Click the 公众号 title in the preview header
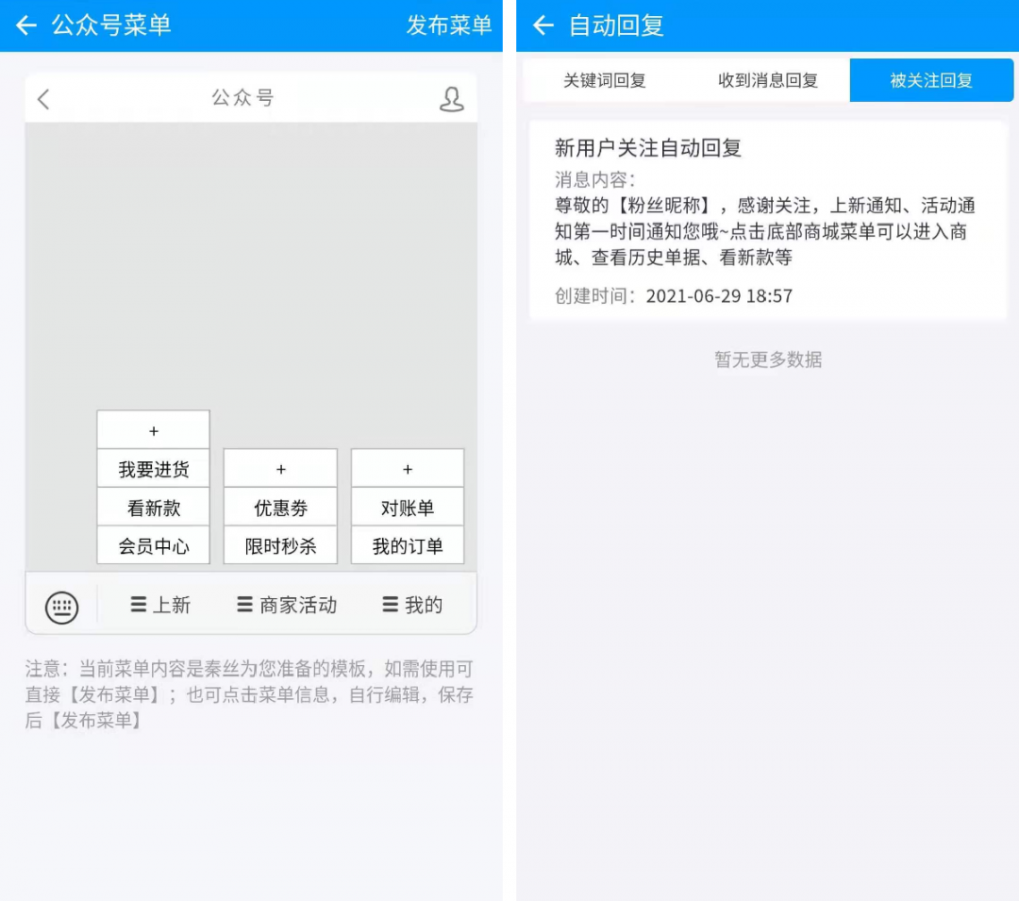The height and width of the screenshot is (901, 1019). pyautogui.click(x=242, y=97)
